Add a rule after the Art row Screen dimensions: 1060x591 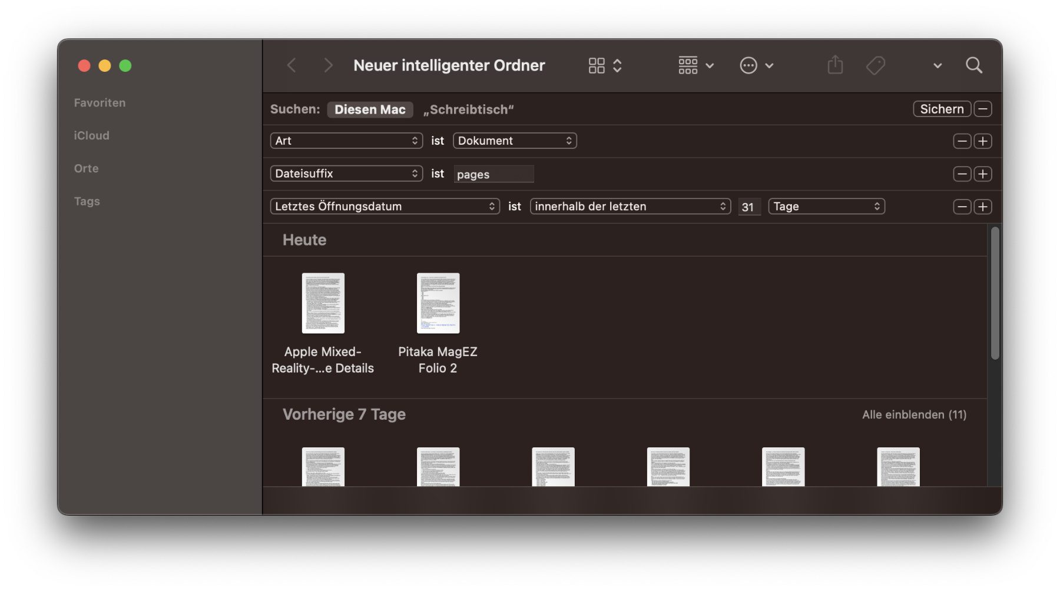coord(982,141)
